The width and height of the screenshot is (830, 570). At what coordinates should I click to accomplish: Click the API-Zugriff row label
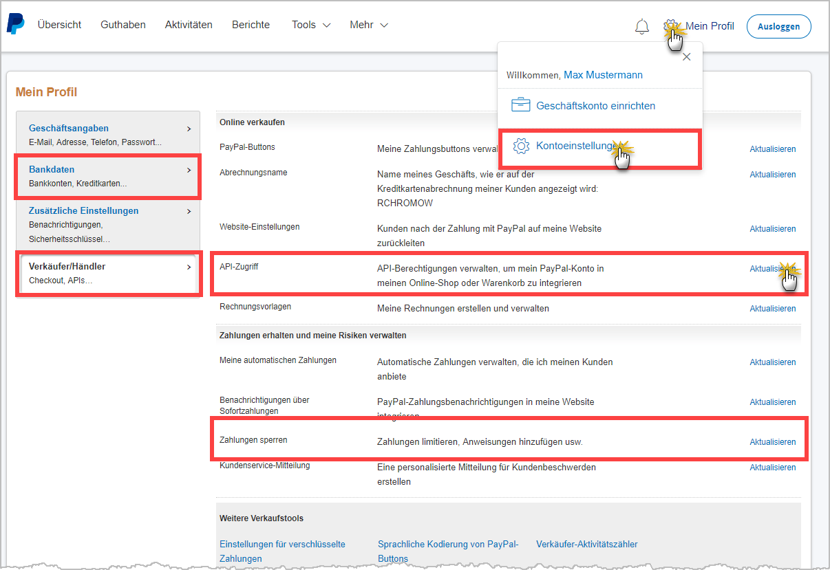[239, 266]
